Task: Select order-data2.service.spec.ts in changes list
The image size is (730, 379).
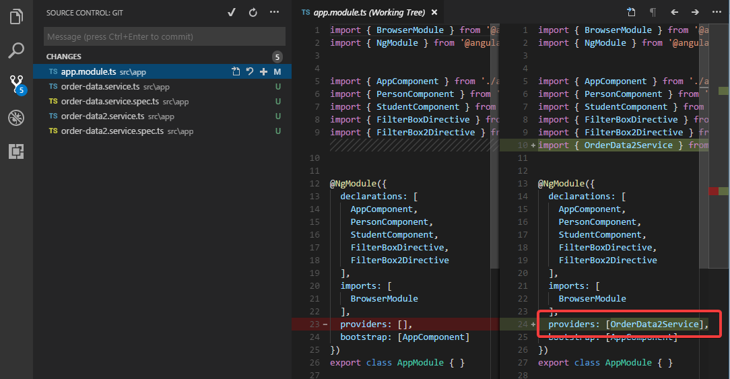Action: click(112, 131)
